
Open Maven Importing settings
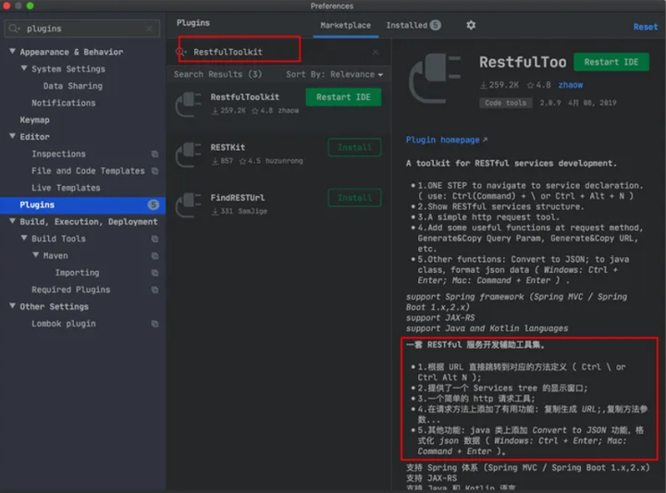(77, 273)
